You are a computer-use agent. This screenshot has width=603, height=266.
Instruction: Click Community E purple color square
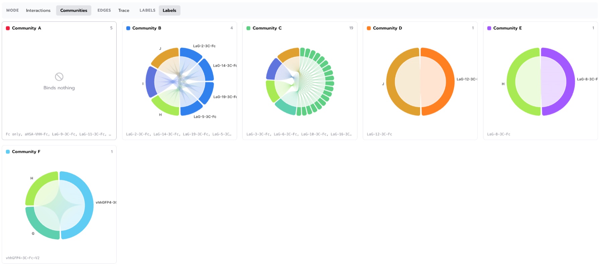coord(489,28)
